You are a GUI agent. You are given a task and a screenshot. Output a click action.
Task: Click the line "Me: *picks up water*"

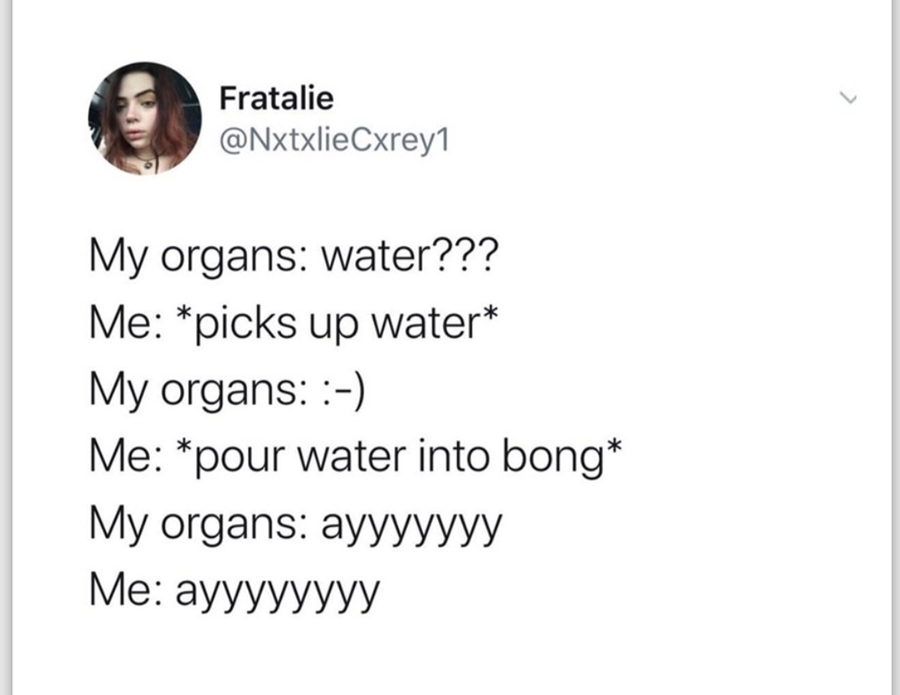[294, 323]
